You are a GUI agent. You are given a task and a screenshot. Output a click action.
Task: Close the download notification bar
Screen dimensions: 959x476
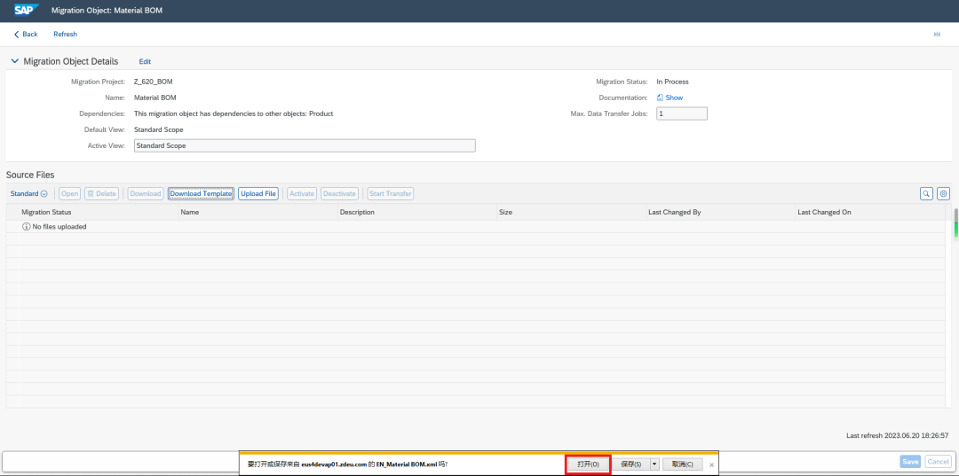[x=711, y=465]
